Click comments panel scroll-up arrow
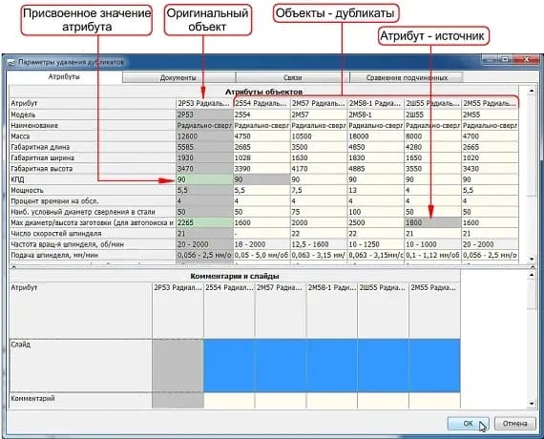Screen dimensions: 544x439 coord(532,276)
